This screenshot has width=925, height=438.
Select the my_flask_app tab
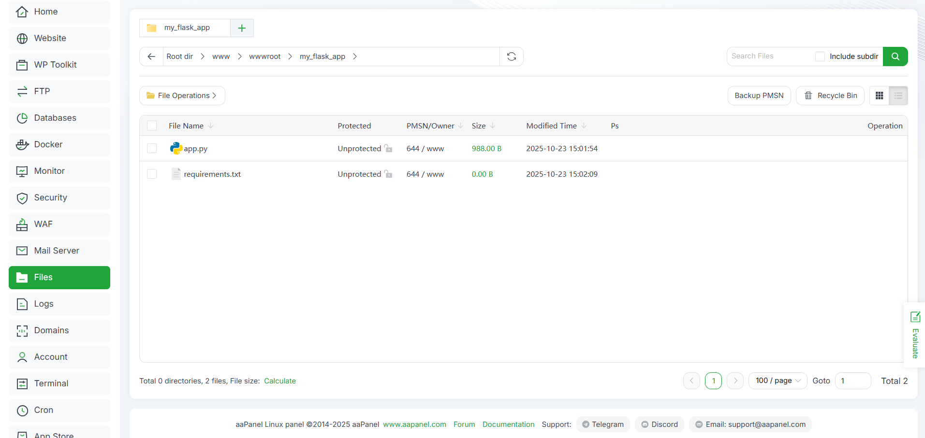(185, 28)
